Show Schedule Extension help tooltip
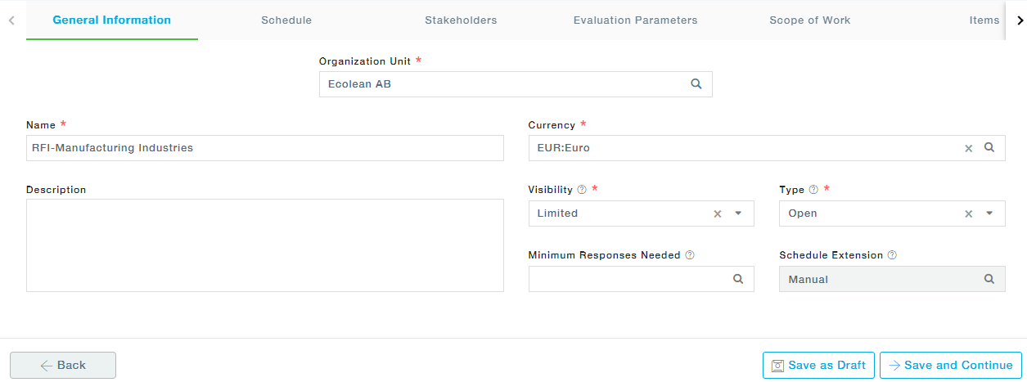1027x382 pixels. (x=892, y=255)
